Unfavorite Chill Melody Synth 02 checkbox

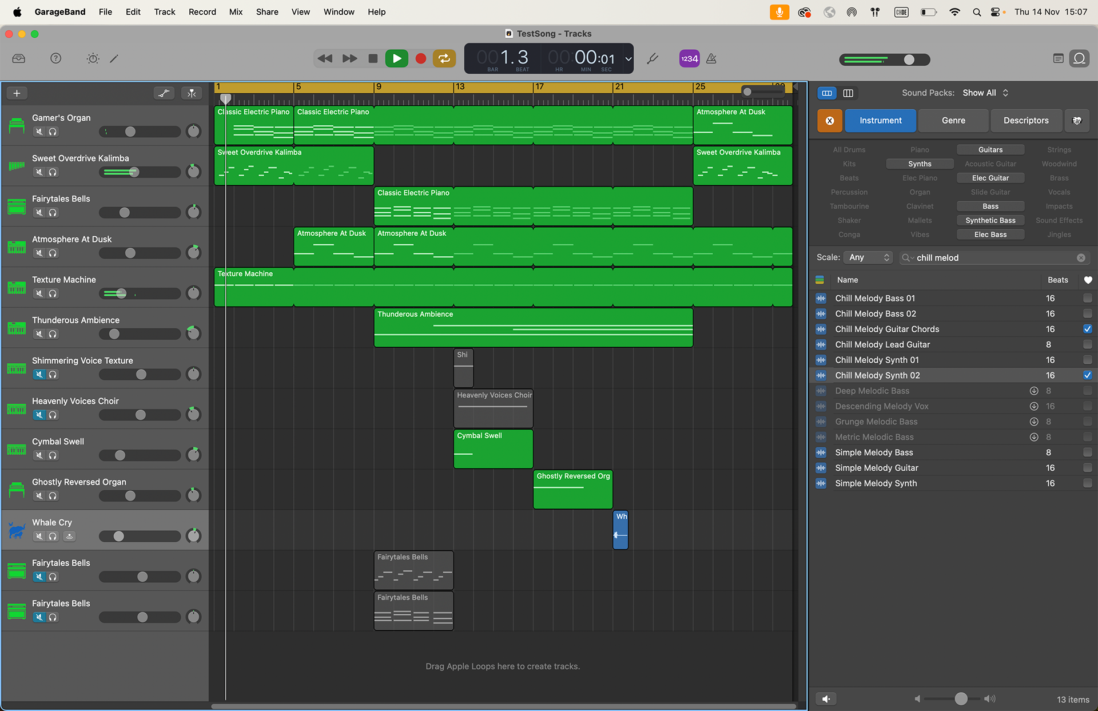point(1087,375)
